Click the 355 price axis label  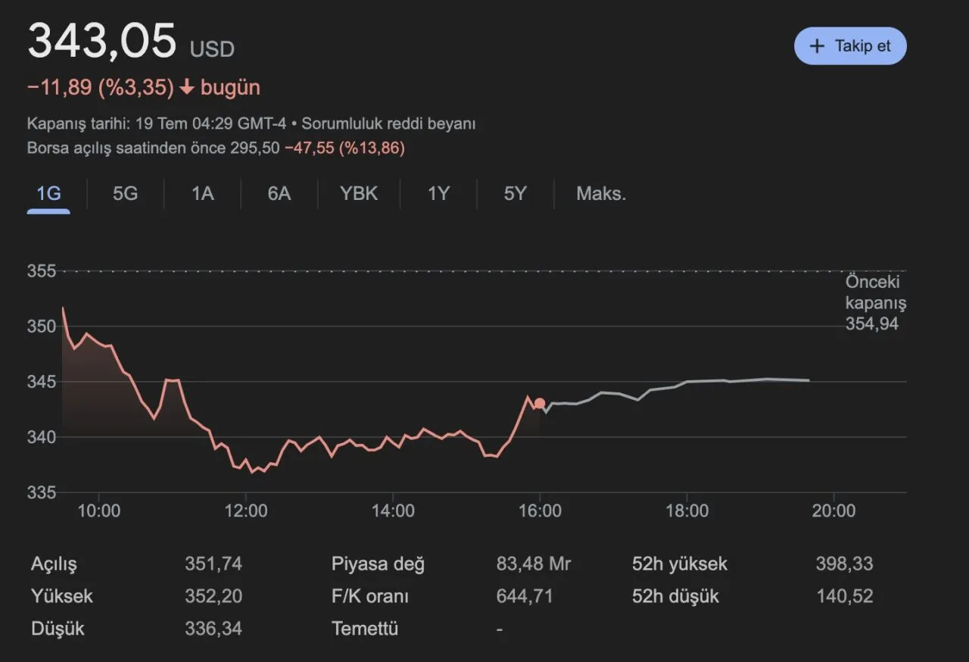tap(42, 271)
